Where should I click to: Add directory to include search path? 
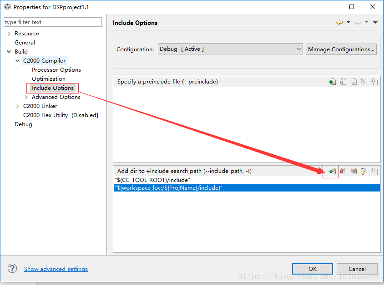pos(332,171)
